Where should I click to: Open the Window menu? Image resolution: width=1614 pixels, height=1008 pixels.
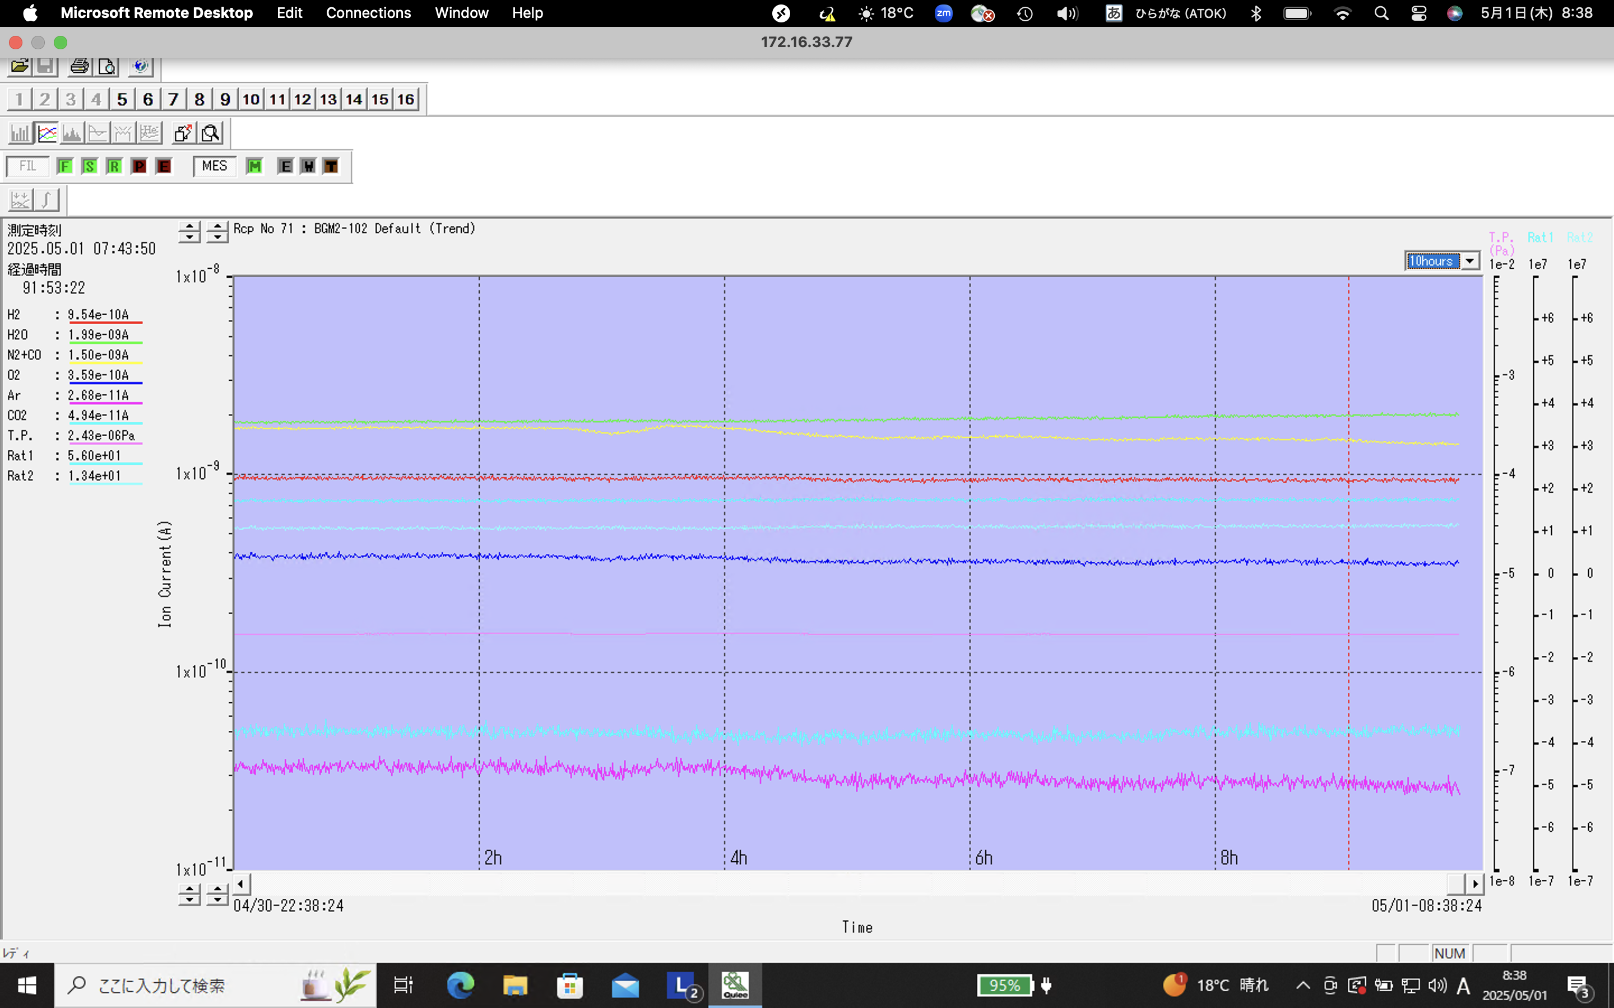point(462,13)
